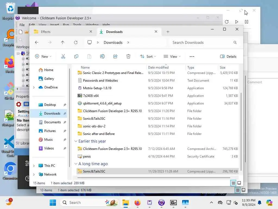Click the Paste clipboard icon
278x209 pixels.
tap(89, 57)
